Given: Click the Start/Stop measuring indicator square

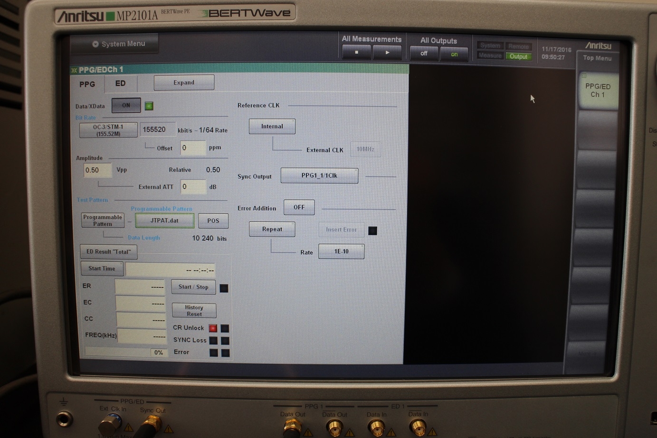Looking at the screenshot, I should click(x=224, y=288).
